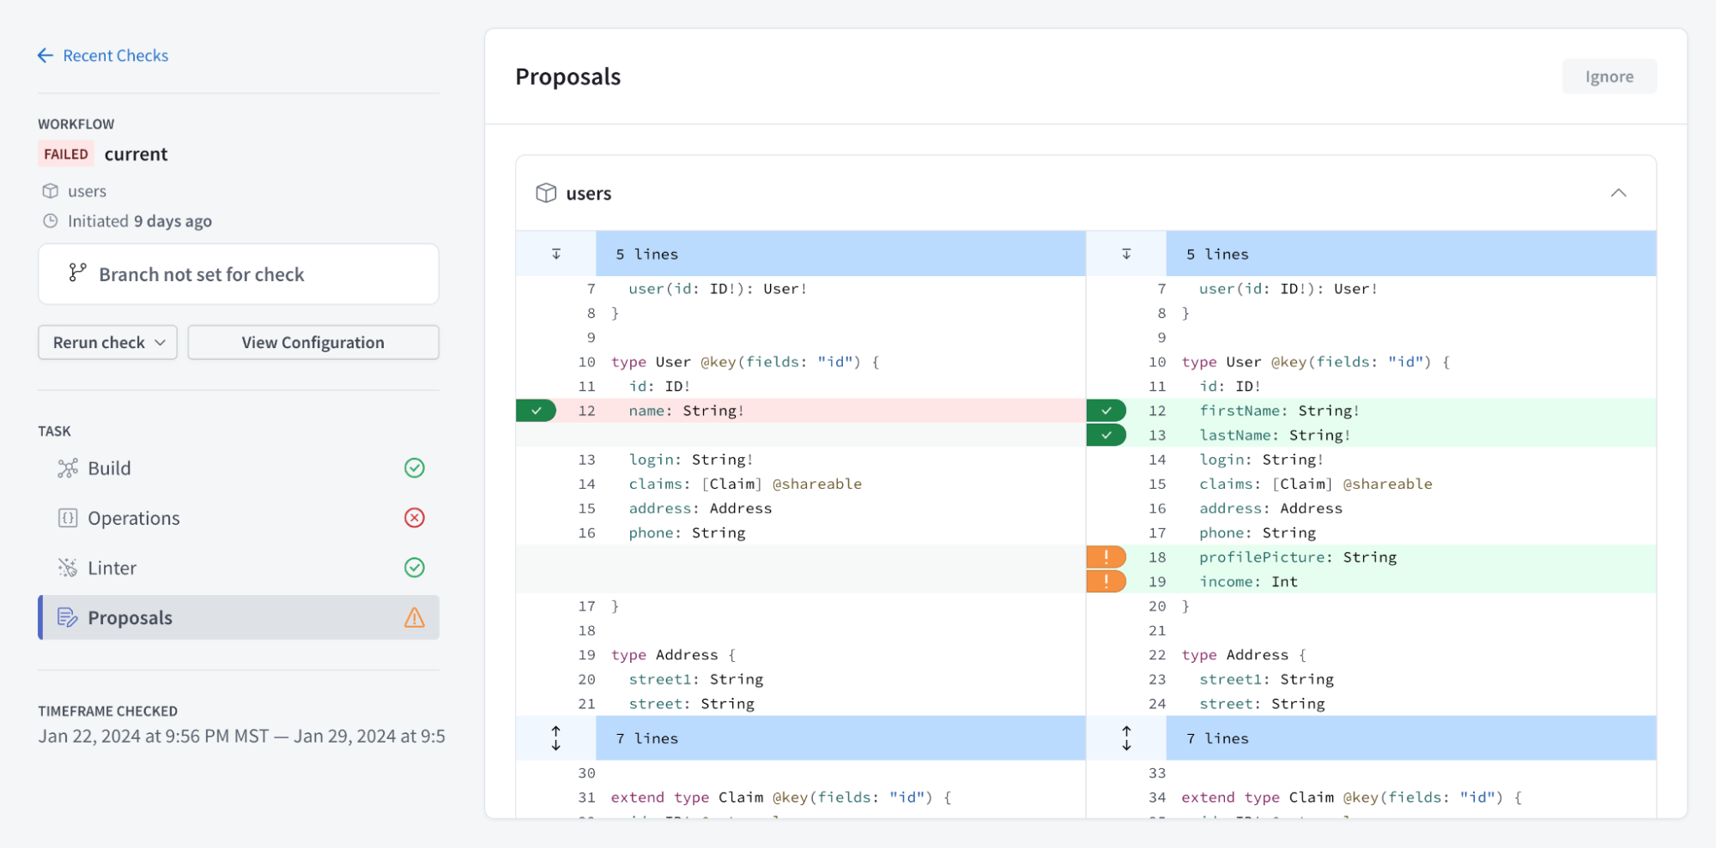The width and height of the screenshot is (1716, 848).
Task: Open the Operations task
Action: (239, 518)
